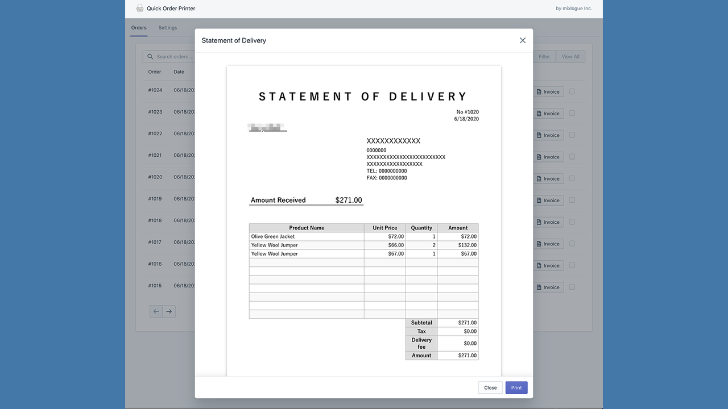Check the checkbox next to order #1021's invoice
Screen dimensions: 728x409
click(572, 156)
